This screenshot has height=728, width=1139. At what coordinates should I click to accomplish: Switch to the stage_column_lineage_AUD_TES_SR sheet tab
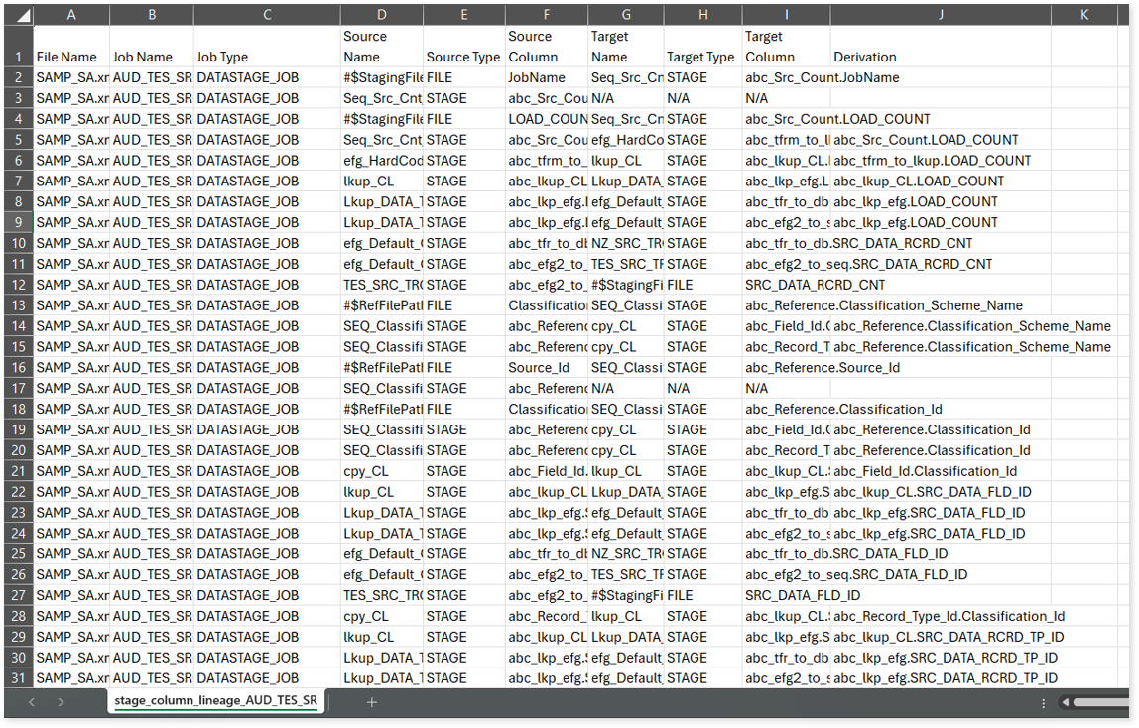click(x=215, y=701)
